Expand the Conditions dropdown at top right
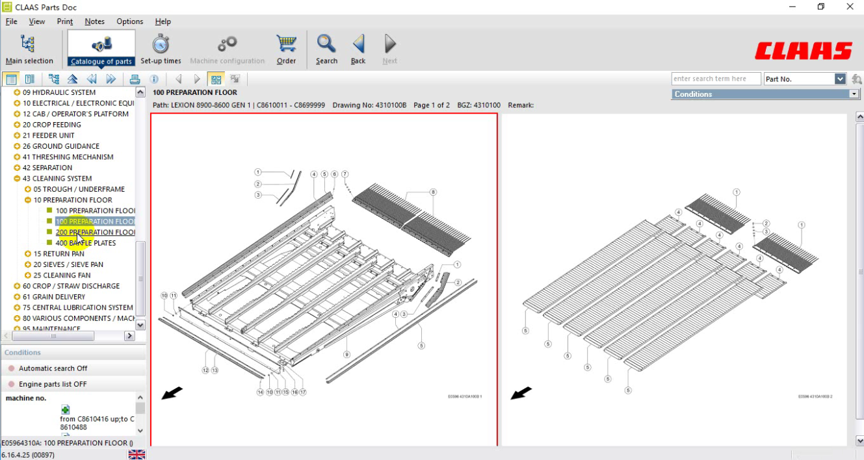This screenshot has width=864, height=460. coord(854,94)
